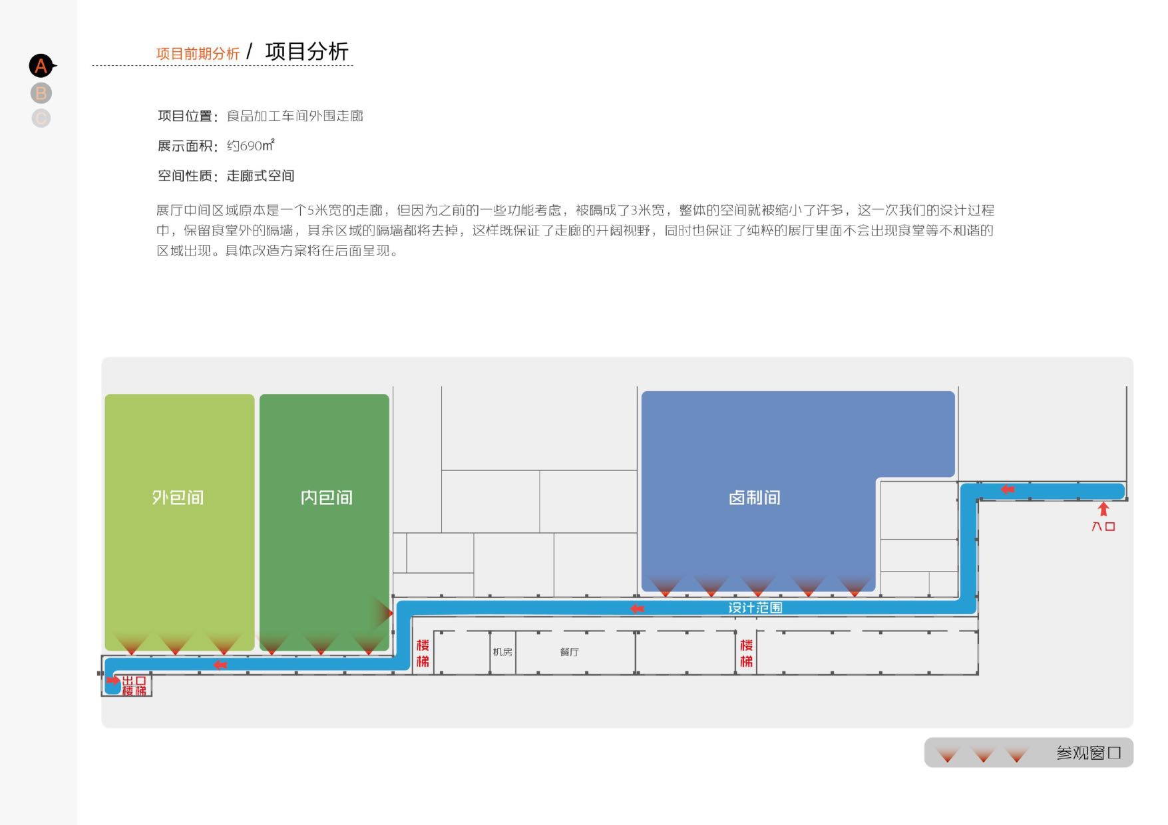The height and width of the screenshot is (825, 1168).
Task: Click the red left arrow beside 设计范围
Action: (x=637, y=608)
